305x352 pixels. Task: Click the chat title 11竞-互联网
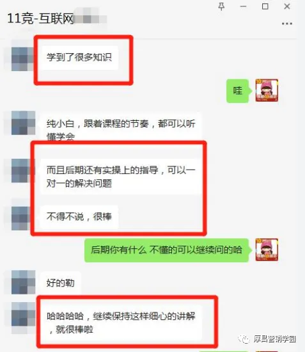40,19
